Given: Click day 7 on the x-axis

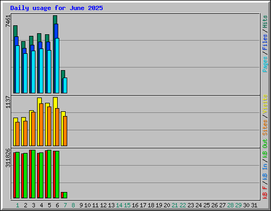Looking at the screenshot, I should coord(65,205).
